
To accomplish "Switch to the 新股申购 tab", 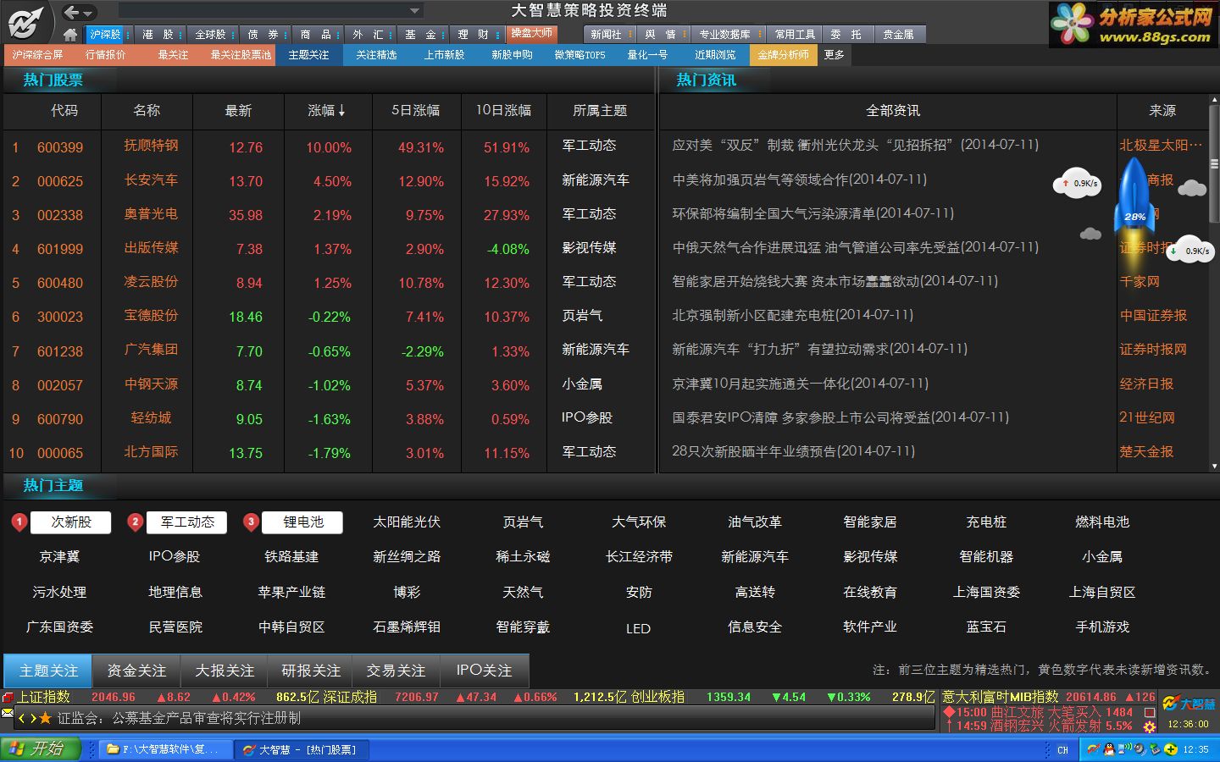I will click(512, 54).
